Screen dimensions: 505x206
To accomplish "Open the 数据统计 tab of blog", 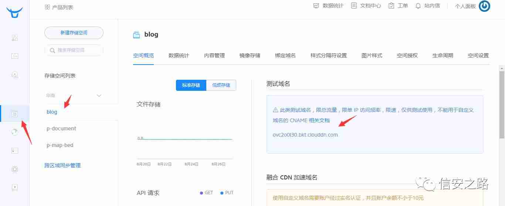I will tap(179, 55).
